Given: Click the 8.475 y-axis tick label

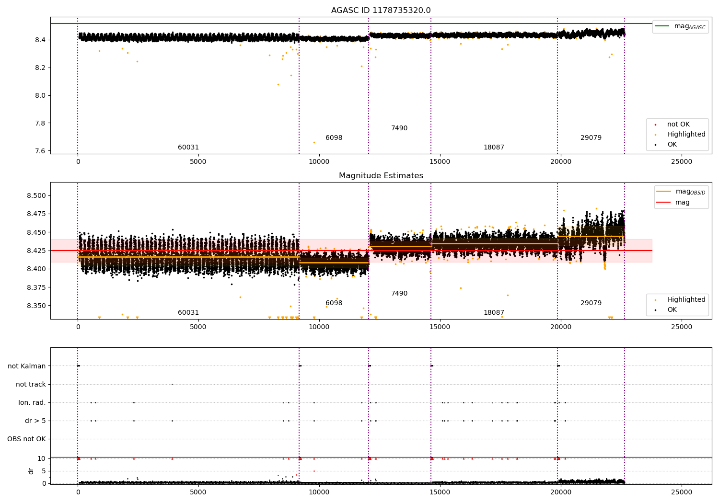Looking at the screenshot, I should pyautogui.click(x=36, y=214).
